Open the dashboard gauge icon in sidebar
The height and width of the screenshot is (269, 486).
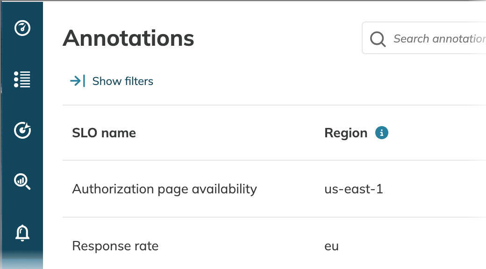pos(22,28)
